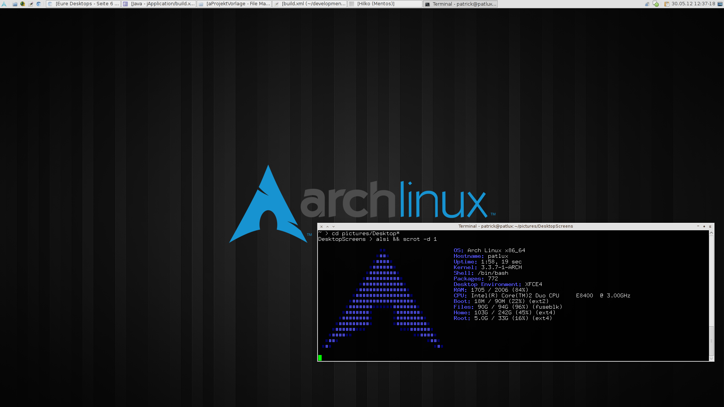Click the show desktop icon at panel end
Viewport: 724px width, 407px height.
tap(720, 4)
